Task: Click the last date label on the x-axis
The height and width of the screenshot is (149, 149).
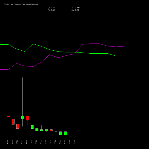Action: [74, 142]
